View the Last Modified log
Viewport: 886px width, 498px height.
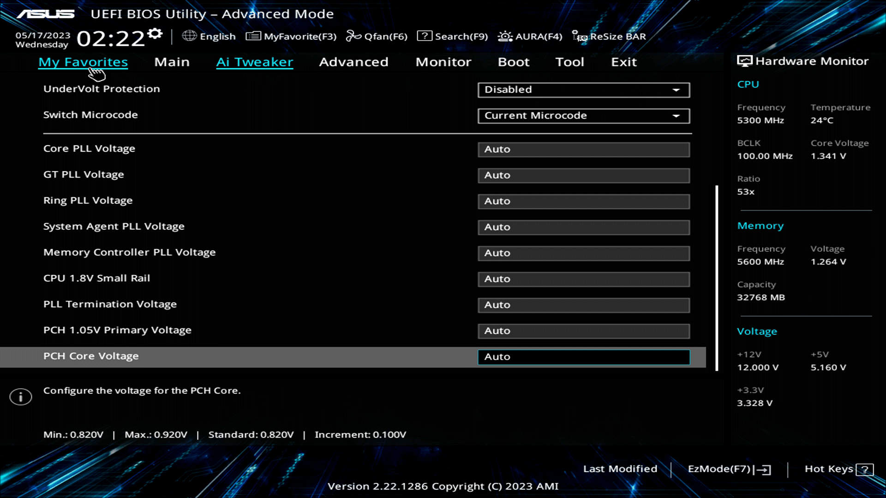click(x=620, y=468)
